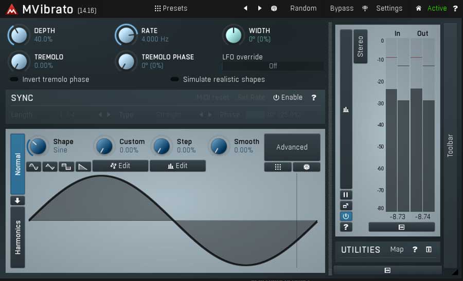Open the help question mark in the header
Image resolution: width=463 pixels, height=281 pixels.
(x=455, y=9)
